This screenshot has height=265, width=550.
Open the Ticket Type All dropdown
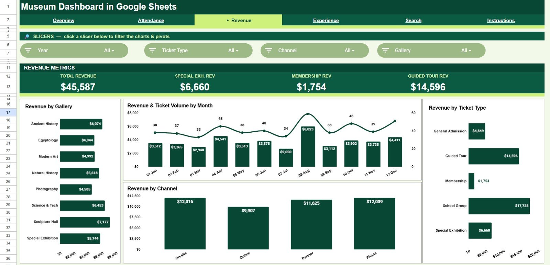pyautogui.click(x=233, y=51)
